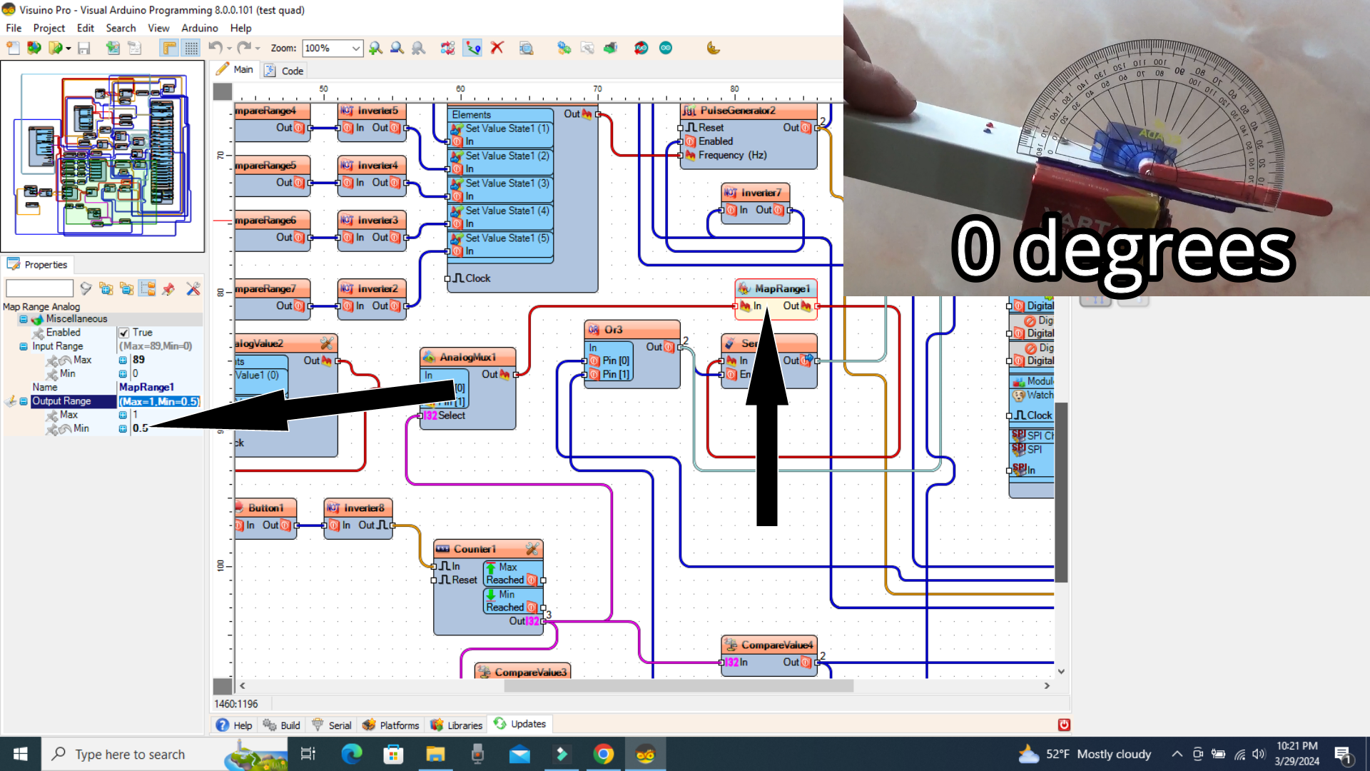This screenshot has height=771, width=1370.
Task: Click the Name value MapRange1
Action: point(146,387)
